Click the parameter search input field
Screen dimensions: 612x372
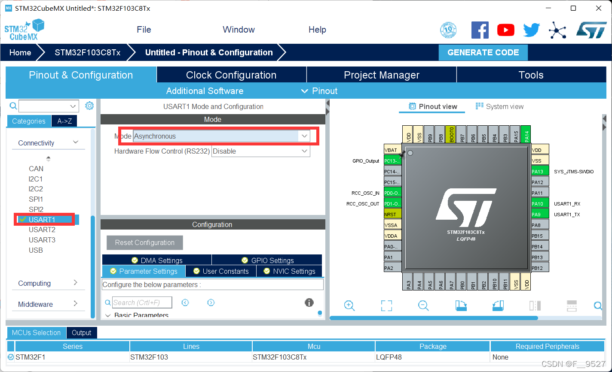[x=142, y=302]
